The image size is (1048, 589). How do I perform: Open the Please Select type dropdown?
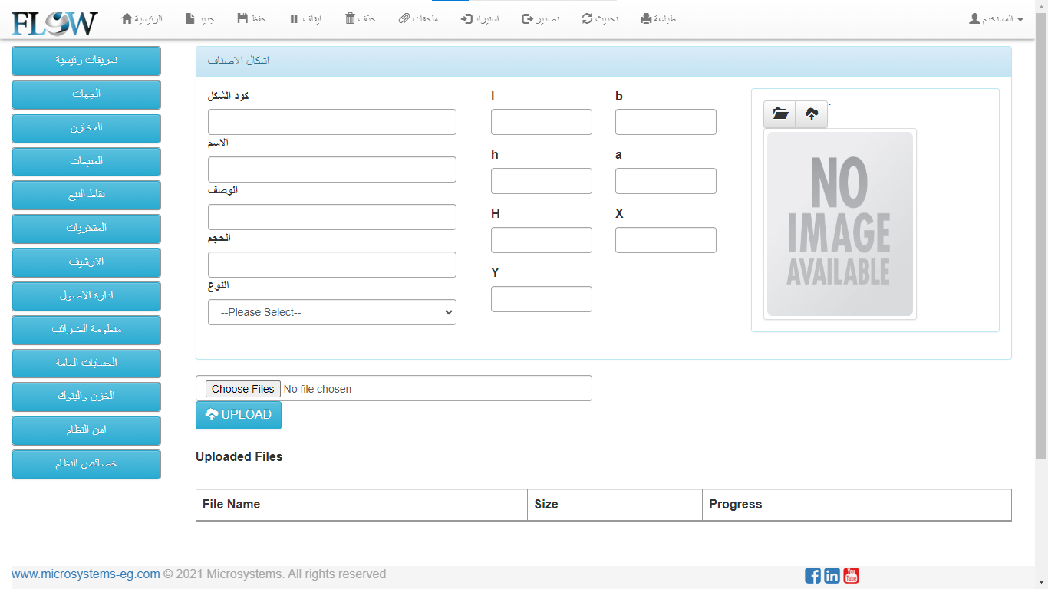click(x=331, y=312)
